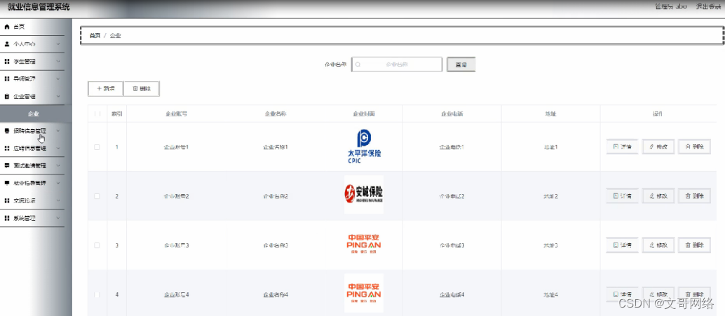Toggle the select-all checkbox in table header
The height and width of the screenshot is (316, 725).
[97, 114]
